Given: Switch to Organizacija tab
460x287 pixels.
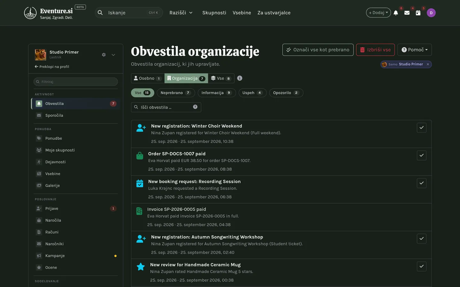Looking at the screenshot, I should click(x=186, y=78).
